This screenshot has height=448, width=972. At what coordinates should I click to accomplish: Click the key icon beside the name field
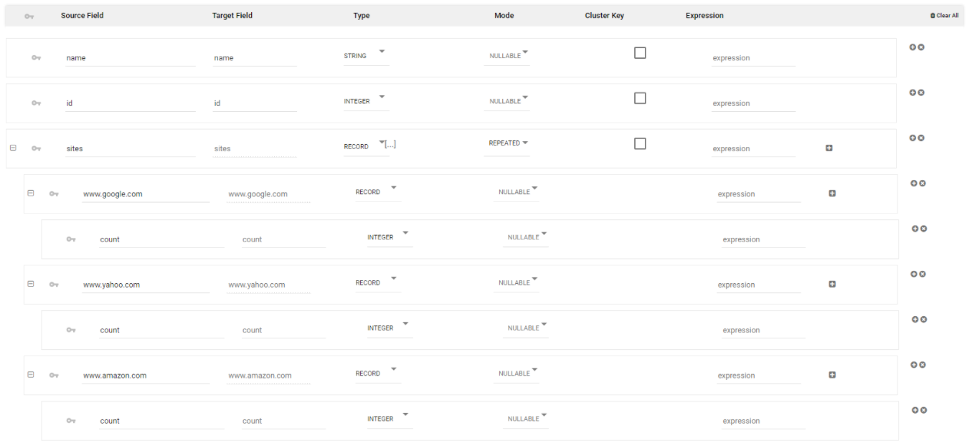pyautogui.click(x=36, y=58)
